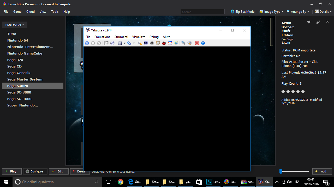Click the Edit button
The image size is (334, 187).
tap(59, 171)
